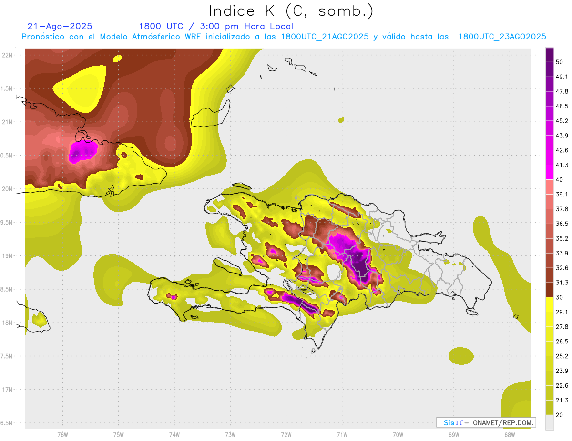Click the color bar value 31.3

point(562,283)
